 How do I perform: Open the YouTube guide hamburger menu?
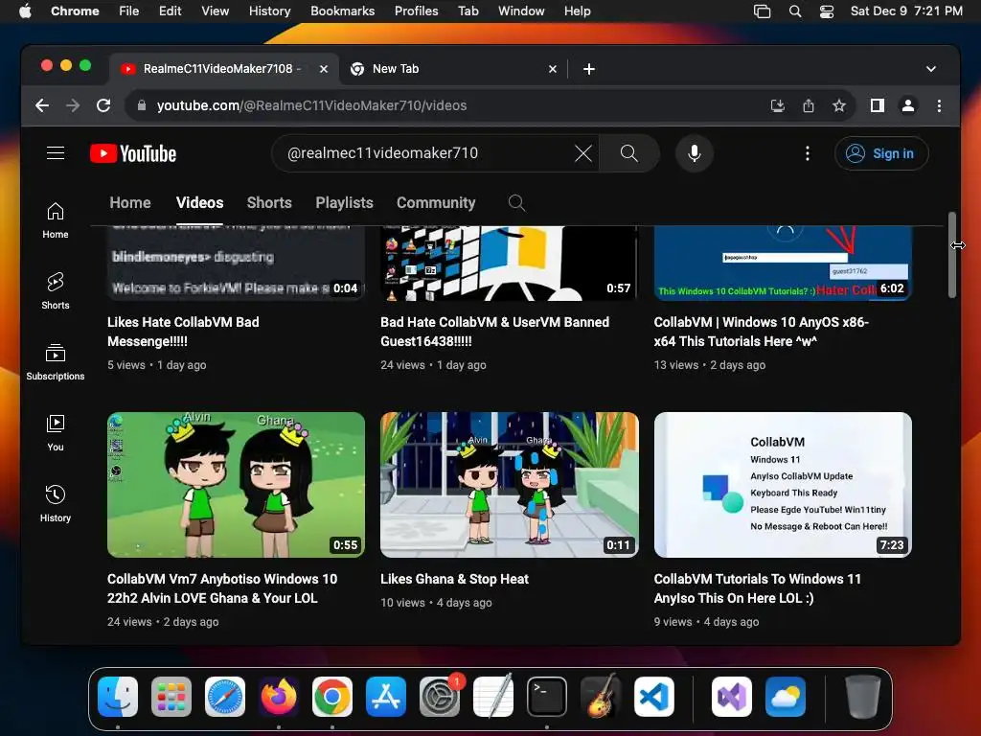pos(56,153)
